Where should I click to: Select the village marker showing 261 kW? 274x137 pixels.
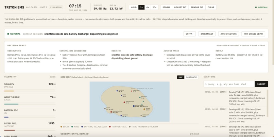coord(117,91)
